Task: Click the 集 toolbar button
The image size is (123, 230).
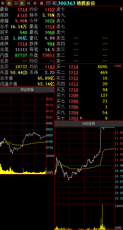Action: [x=42, y=3]
